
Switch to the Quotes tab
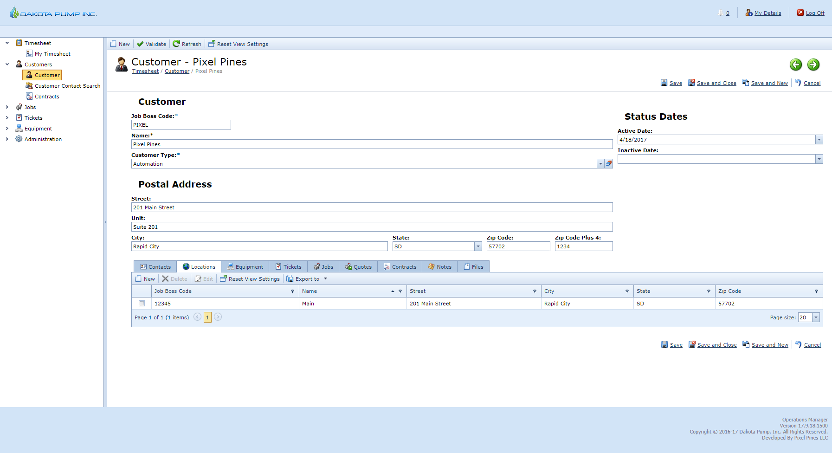pyautogui.click(x=358, y=267)
